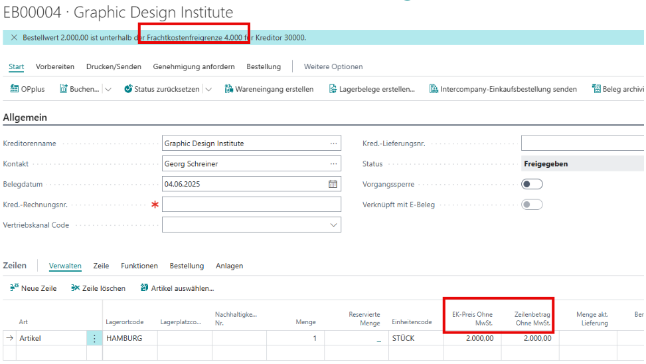Click the Buchen post icon
This screenshot has width=646, height=364.
pyautogui.click(x=64, y=89)
